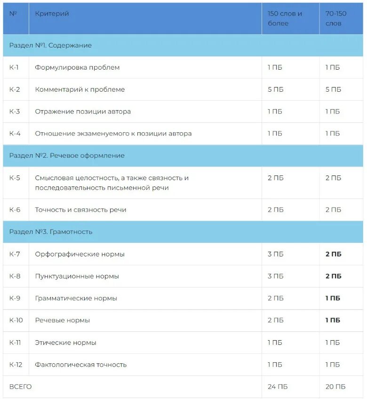This screenshot has height=399, width=367.
Task: Select the 'Раздел №1. Содержание' section row
Action: tap(183, 45)
